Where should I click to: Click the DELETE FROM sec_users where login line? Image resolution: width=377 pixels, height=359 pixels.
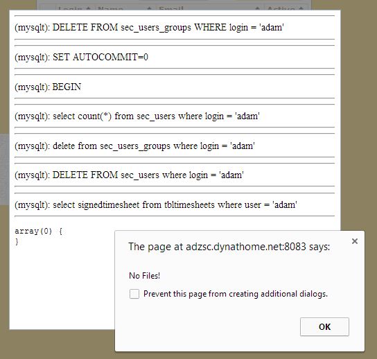pos(129,175)
